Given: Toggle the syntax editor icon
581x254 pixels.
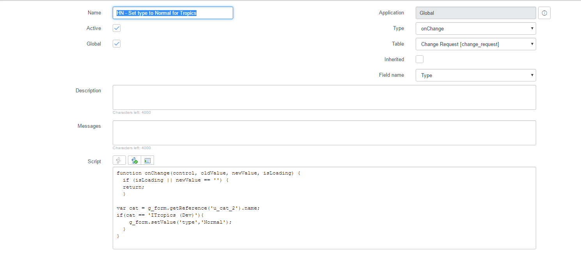Looking at the screenshot, I should coord(119,160).
